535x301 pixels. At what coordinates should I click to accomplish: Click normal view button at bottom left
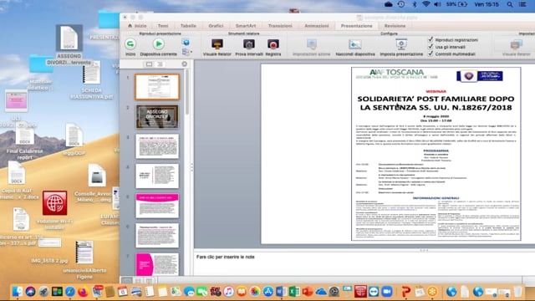click(x=126, y=281)
